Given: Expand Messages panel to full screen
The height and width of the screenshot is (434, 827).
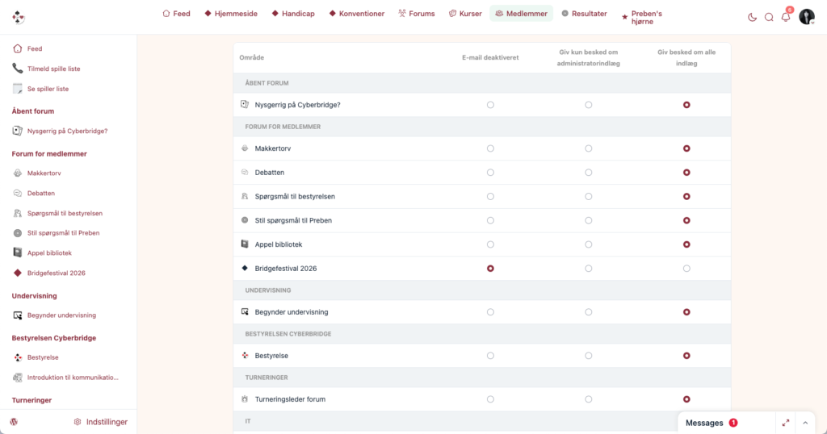Looking at the screenshot, I should (785, 423).
